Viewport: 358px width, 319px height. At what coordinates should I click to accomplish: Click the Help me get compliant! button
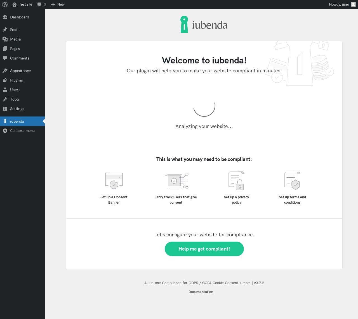(204, 249)
